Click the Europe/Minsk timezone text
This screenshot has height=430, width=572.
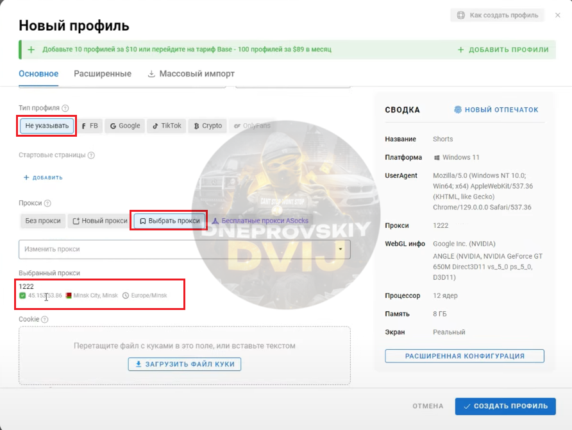(x=149, y=295)
